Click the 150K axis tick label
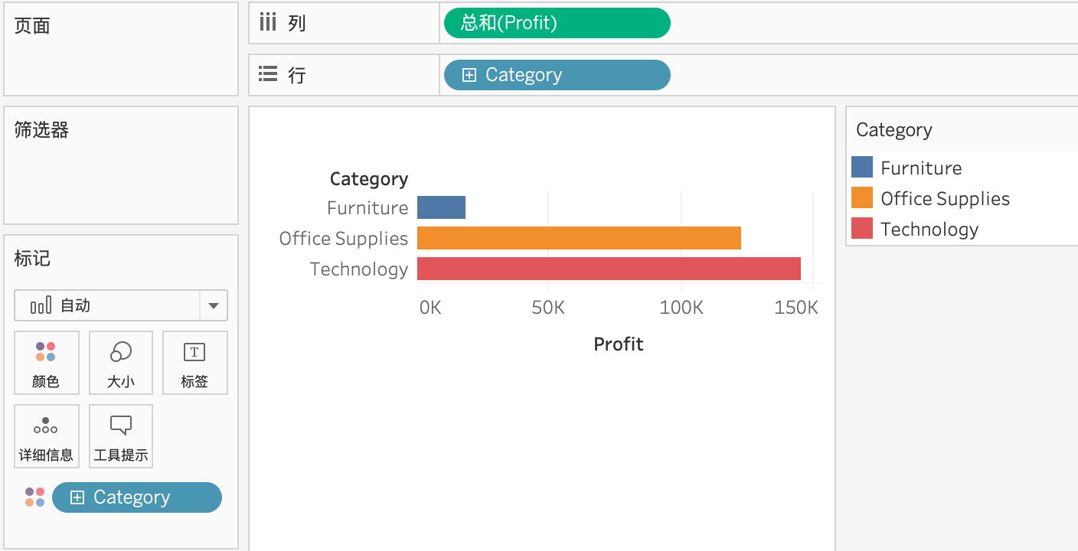1078x551 pixels. point(796,308)
